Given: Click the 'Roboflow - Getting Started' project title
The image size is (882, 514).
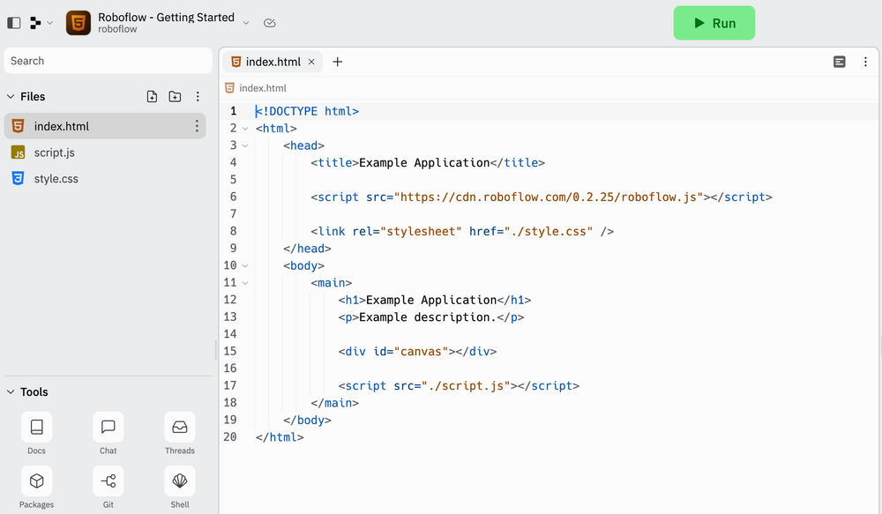Looking at the screenshot, I should [166, 18].
